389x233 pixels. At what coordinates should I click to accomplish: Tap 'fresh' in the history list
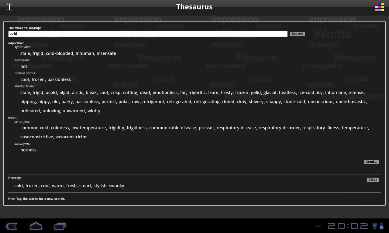[x=71, y=186]
